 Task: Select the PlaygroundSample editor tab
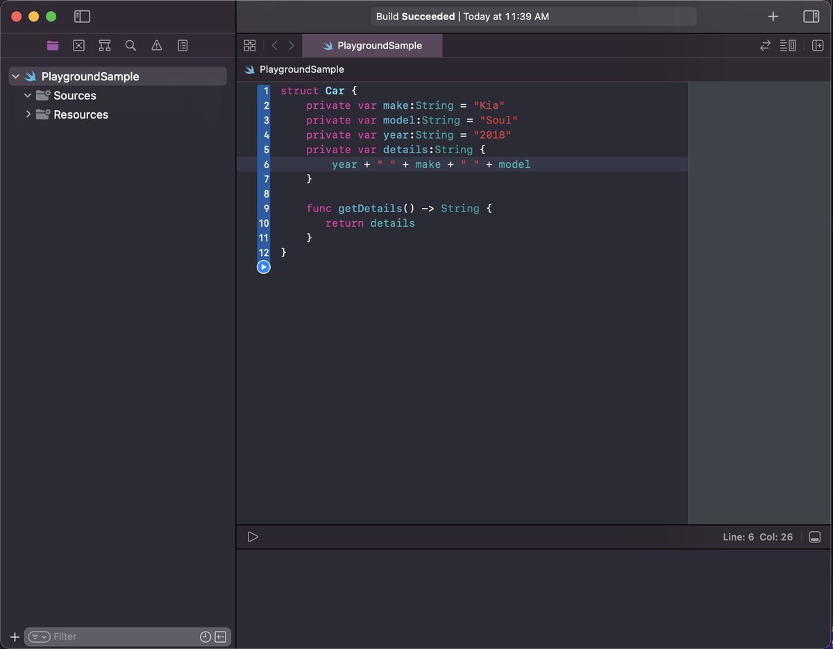372,45
